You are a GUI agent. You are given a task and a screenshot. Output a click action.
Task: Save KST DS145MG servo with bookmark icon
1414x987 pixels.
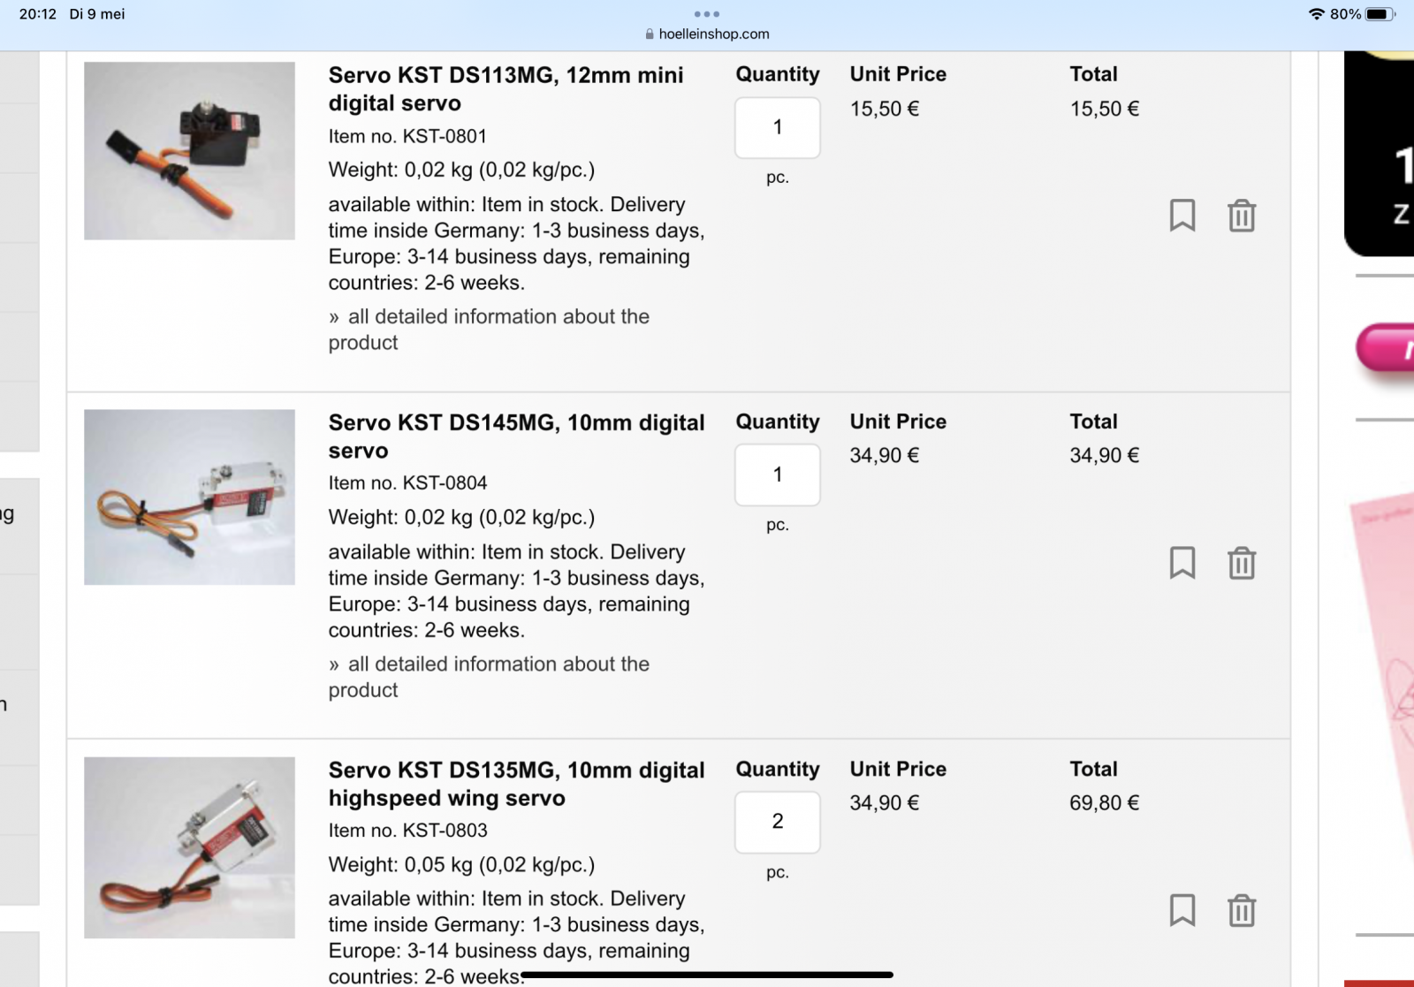click(x=1182, y=563)
